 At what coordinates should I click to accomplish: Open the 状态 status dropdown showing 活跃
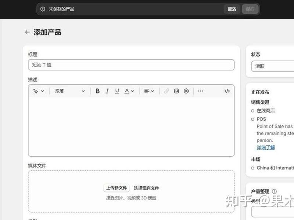273,66
